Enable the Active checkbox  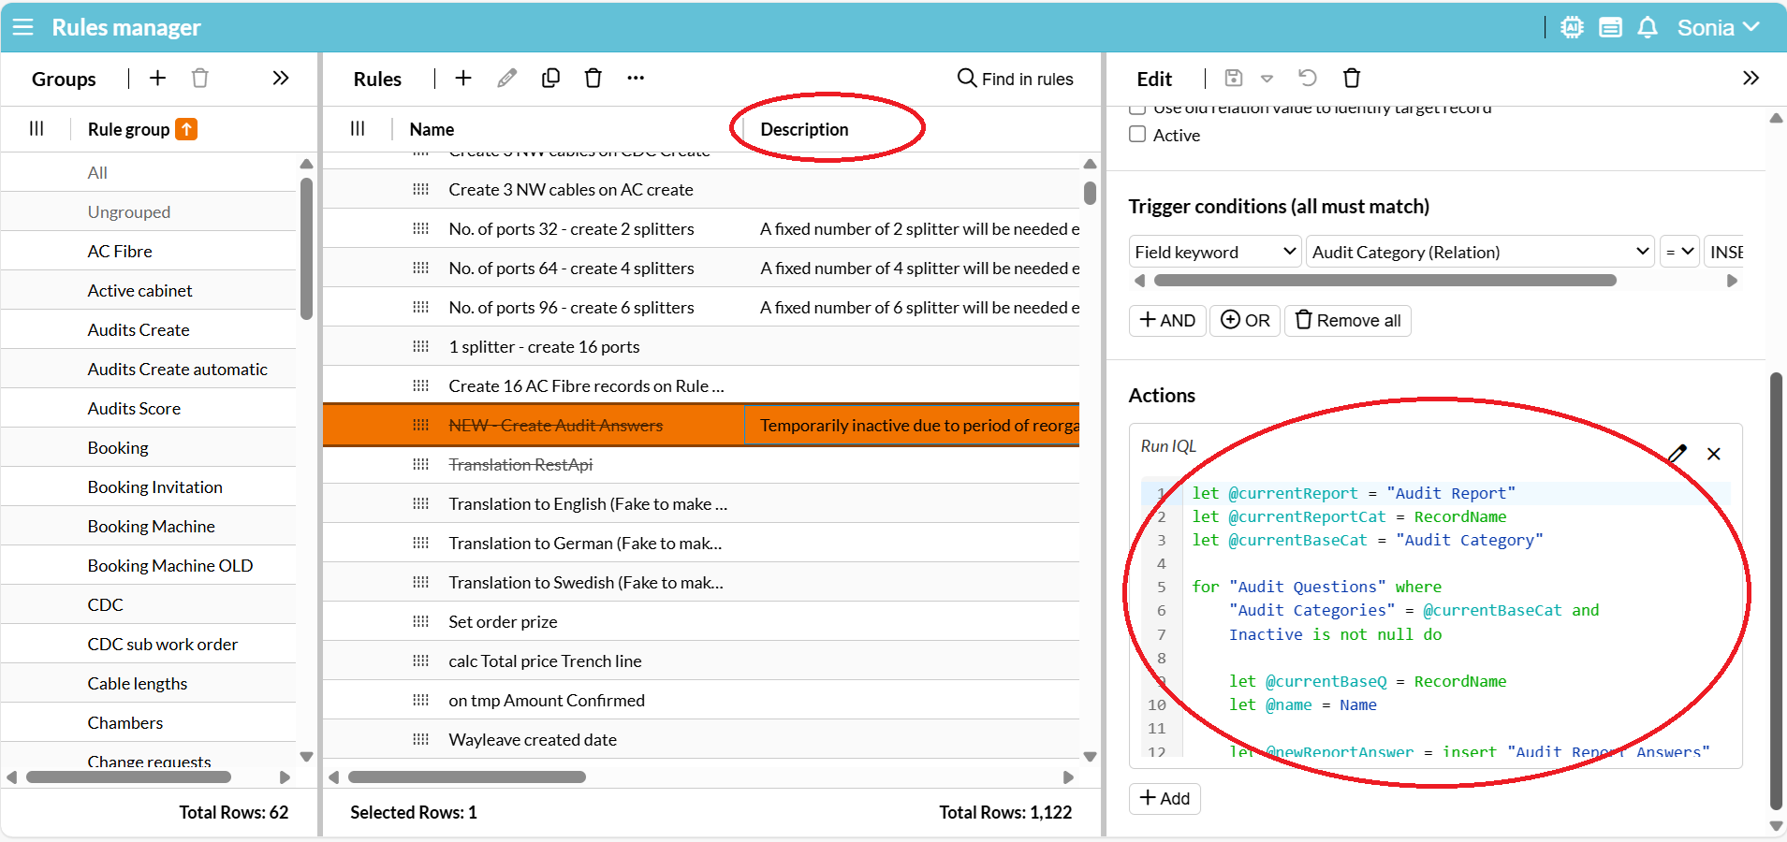coord(1138,135)
